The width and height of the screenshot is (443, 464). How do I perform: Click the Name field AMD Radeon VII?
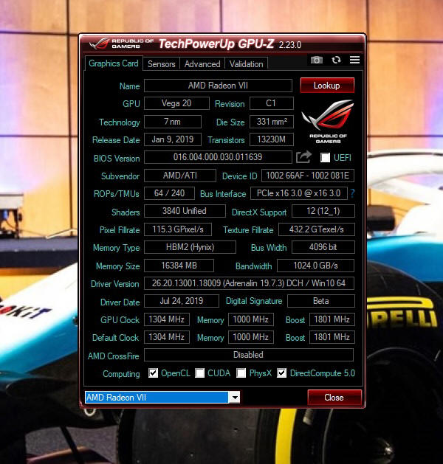(x=218, y=86)
